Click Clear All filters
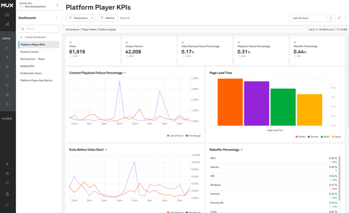Viewport: 349px width, 213px height. pyautogui.click(x=125, y=18)
